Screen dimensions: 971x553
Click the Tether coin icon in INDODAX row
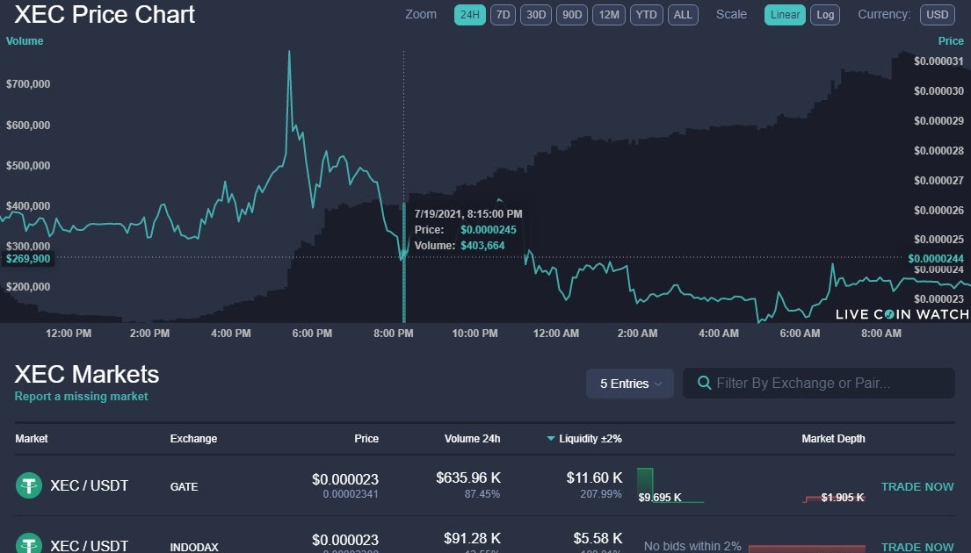coord(29,542)
